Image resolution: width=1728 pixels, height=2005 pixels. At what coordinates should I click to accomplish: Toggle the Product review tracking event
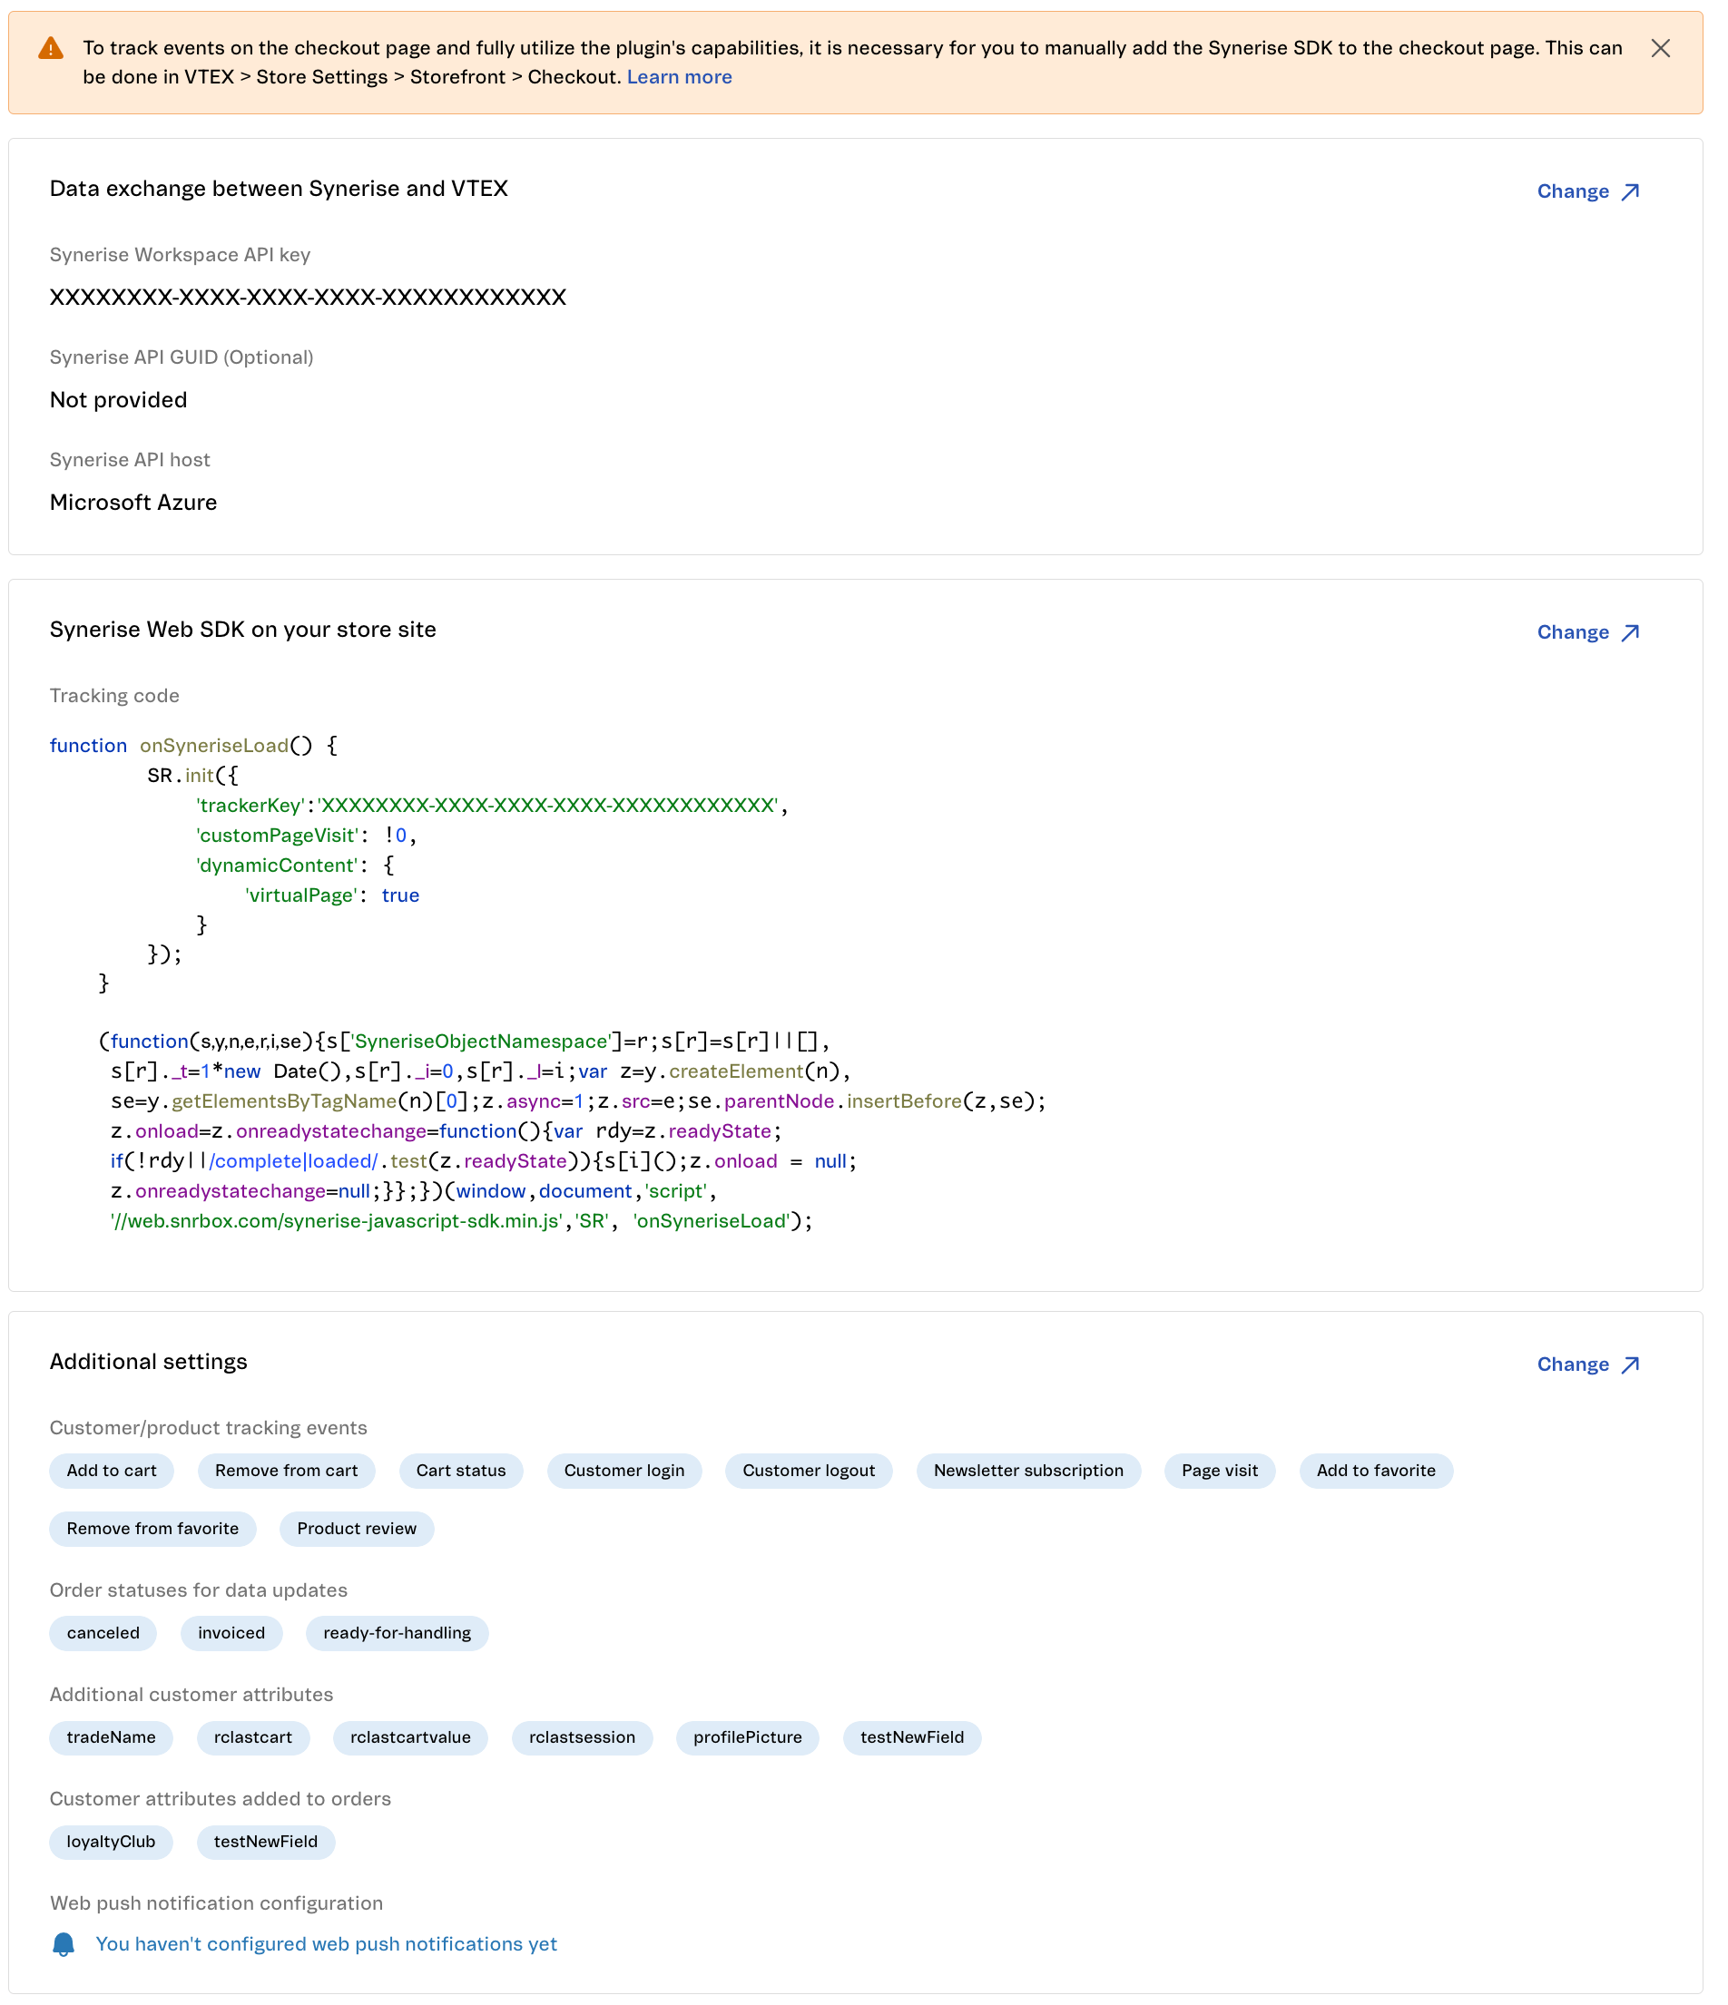[357, 1529]
